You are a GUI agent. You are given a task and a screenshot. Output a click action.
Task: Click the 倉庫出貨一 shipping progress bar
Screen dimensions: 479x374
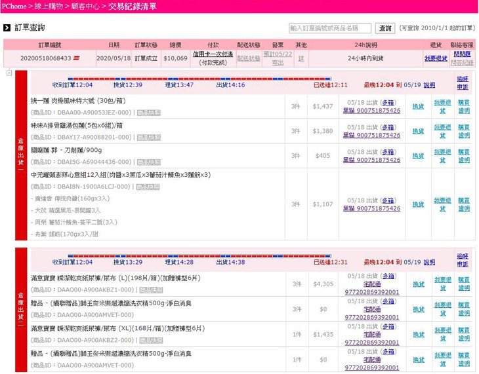[x=199, y=79]
